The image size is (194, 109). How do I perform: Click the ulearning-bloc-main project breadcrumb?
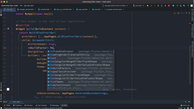tap(9, 5)
